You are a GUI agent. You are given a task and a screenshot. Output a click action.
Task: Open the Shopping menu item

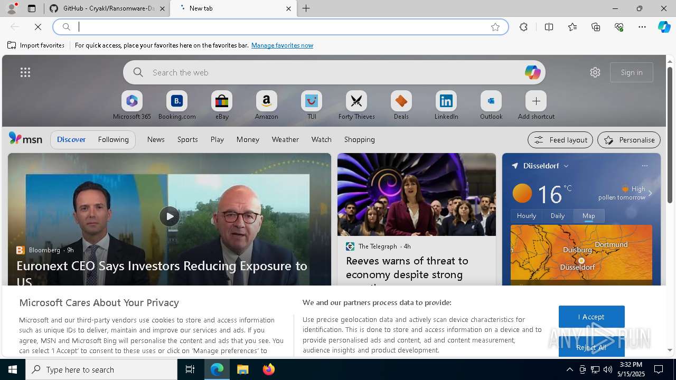click(x=360, y=139)
